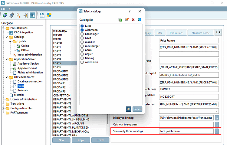227x145 pixels.
Task: Uncheck the lucas catalog
Action: click(82, 26)
